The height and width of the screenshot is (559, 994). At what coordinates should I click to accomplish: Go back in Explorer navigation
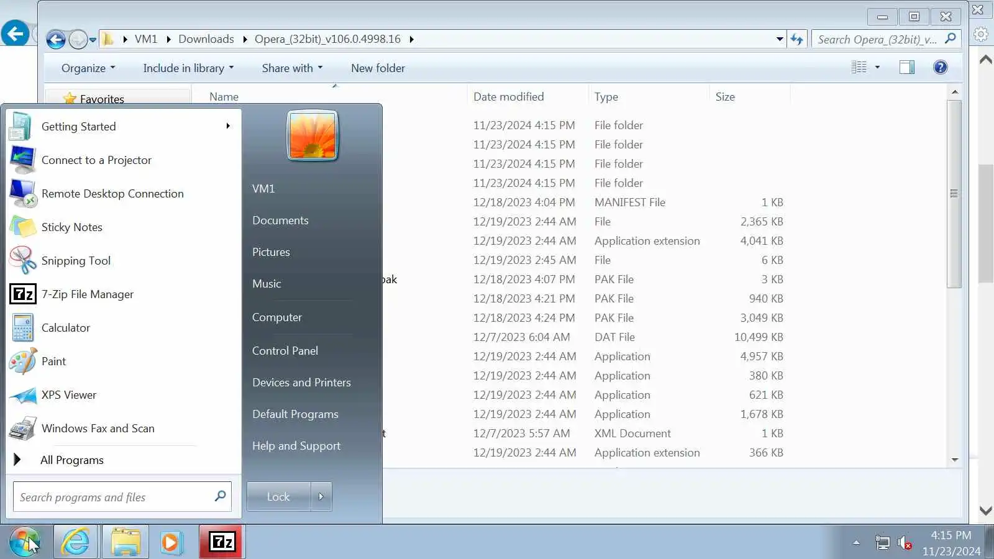pos(56,40)
